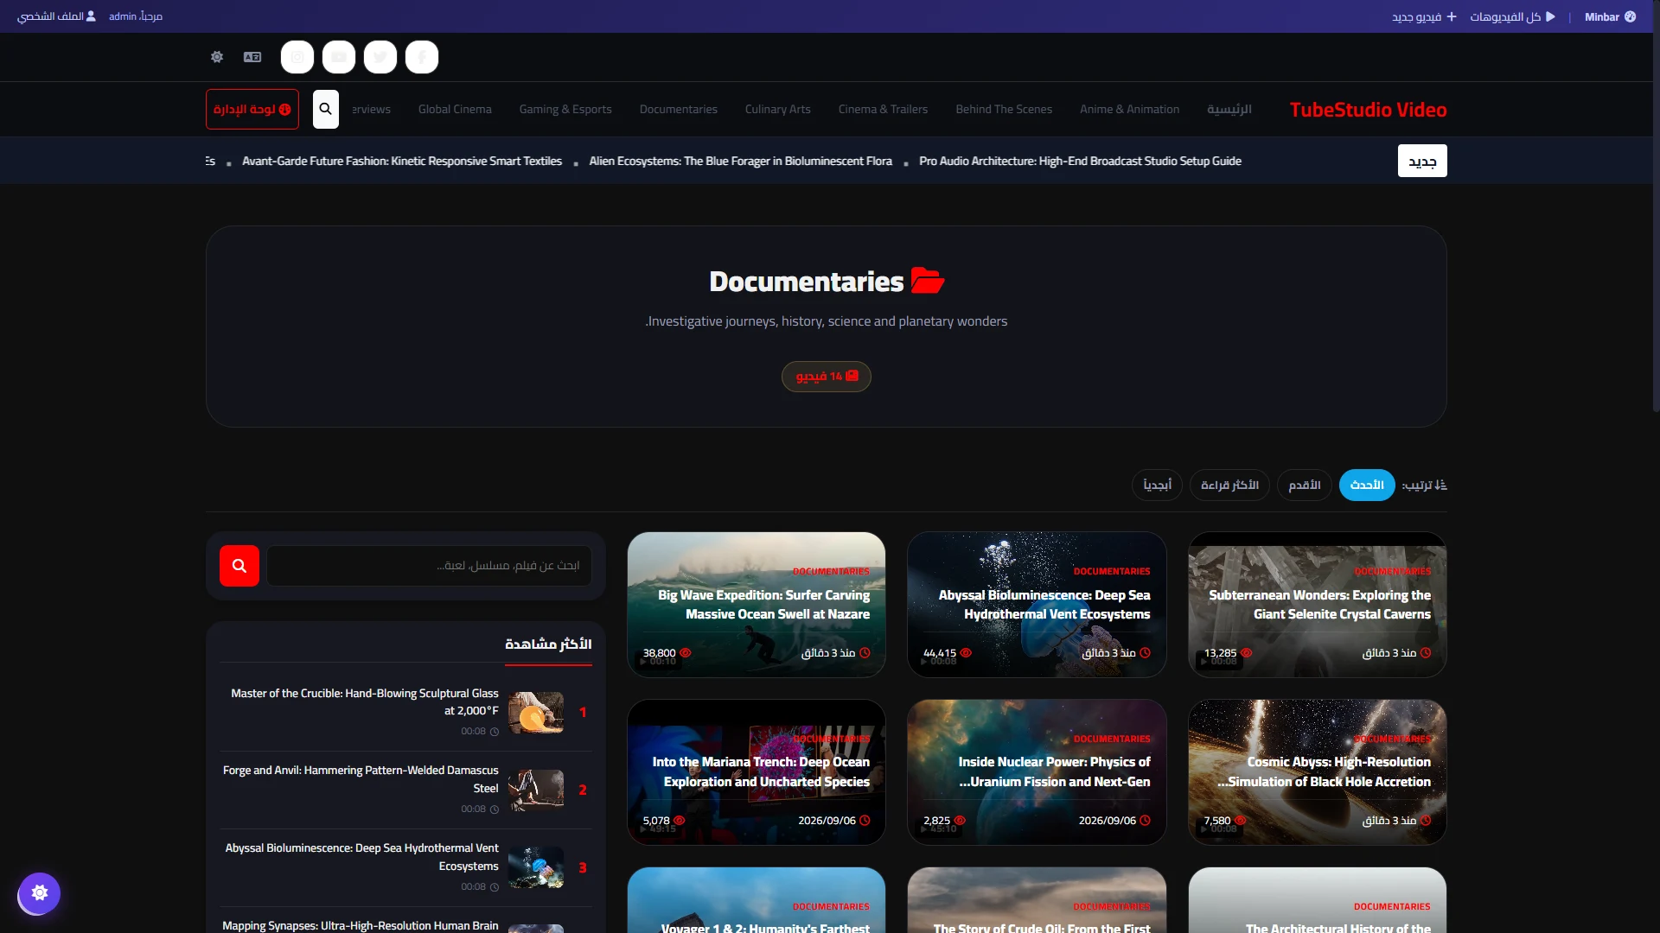
Task: Open the YouTube social link
Action: 339,57
